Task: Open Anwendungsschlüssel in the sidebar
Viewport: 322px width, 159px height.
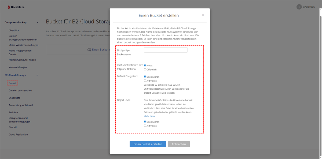Action: click(x=21, y=105)
